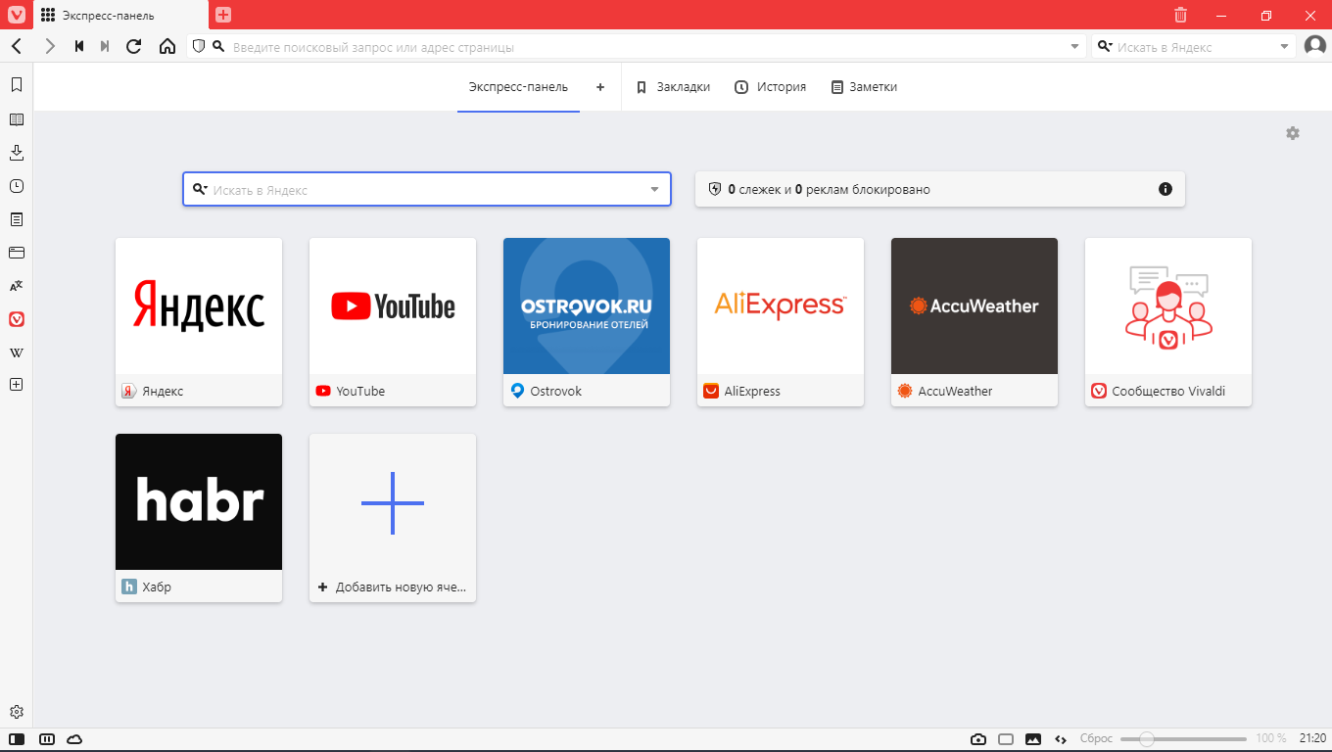Viewport: 1332px width, 752px height.
Task: Expand the address bar dropdown arrow
Action: coord(1074,47)
